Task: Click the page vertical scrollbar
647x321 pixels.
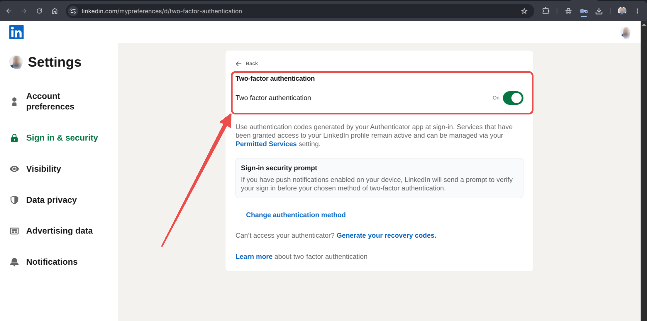Action: pyautogui.click(x=644, y=171)
